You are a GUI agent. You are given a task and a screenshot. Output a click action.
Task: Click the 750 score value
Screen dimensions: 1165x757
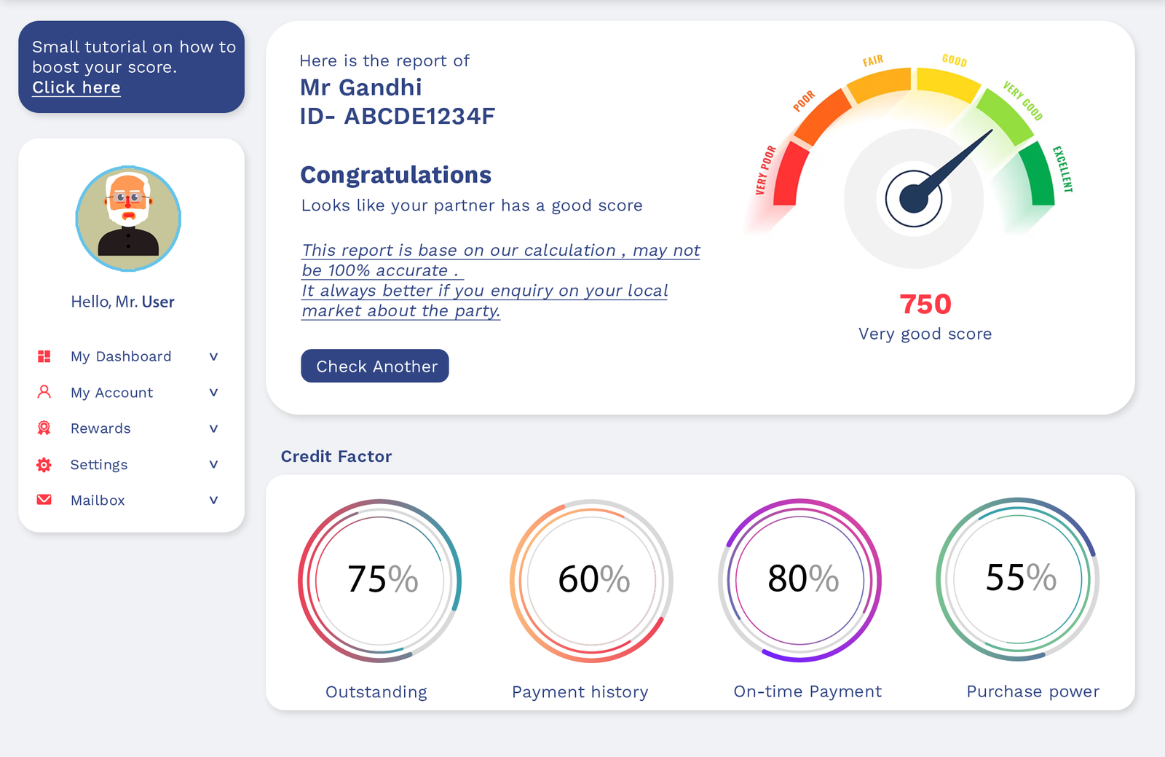point(925,304)
